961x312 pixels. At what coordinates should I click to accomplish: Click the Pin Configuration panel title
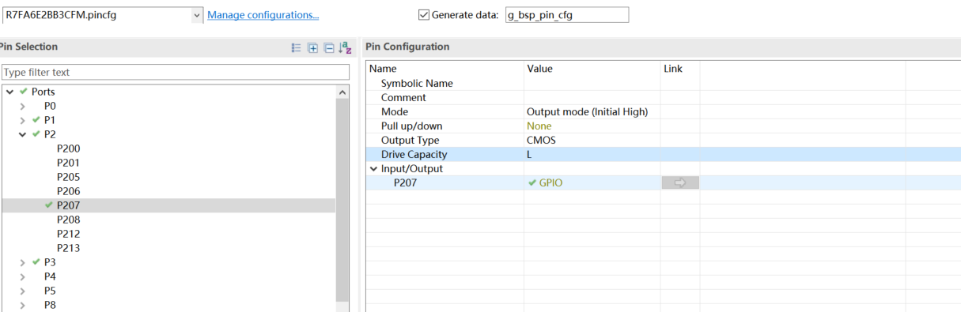407,47
